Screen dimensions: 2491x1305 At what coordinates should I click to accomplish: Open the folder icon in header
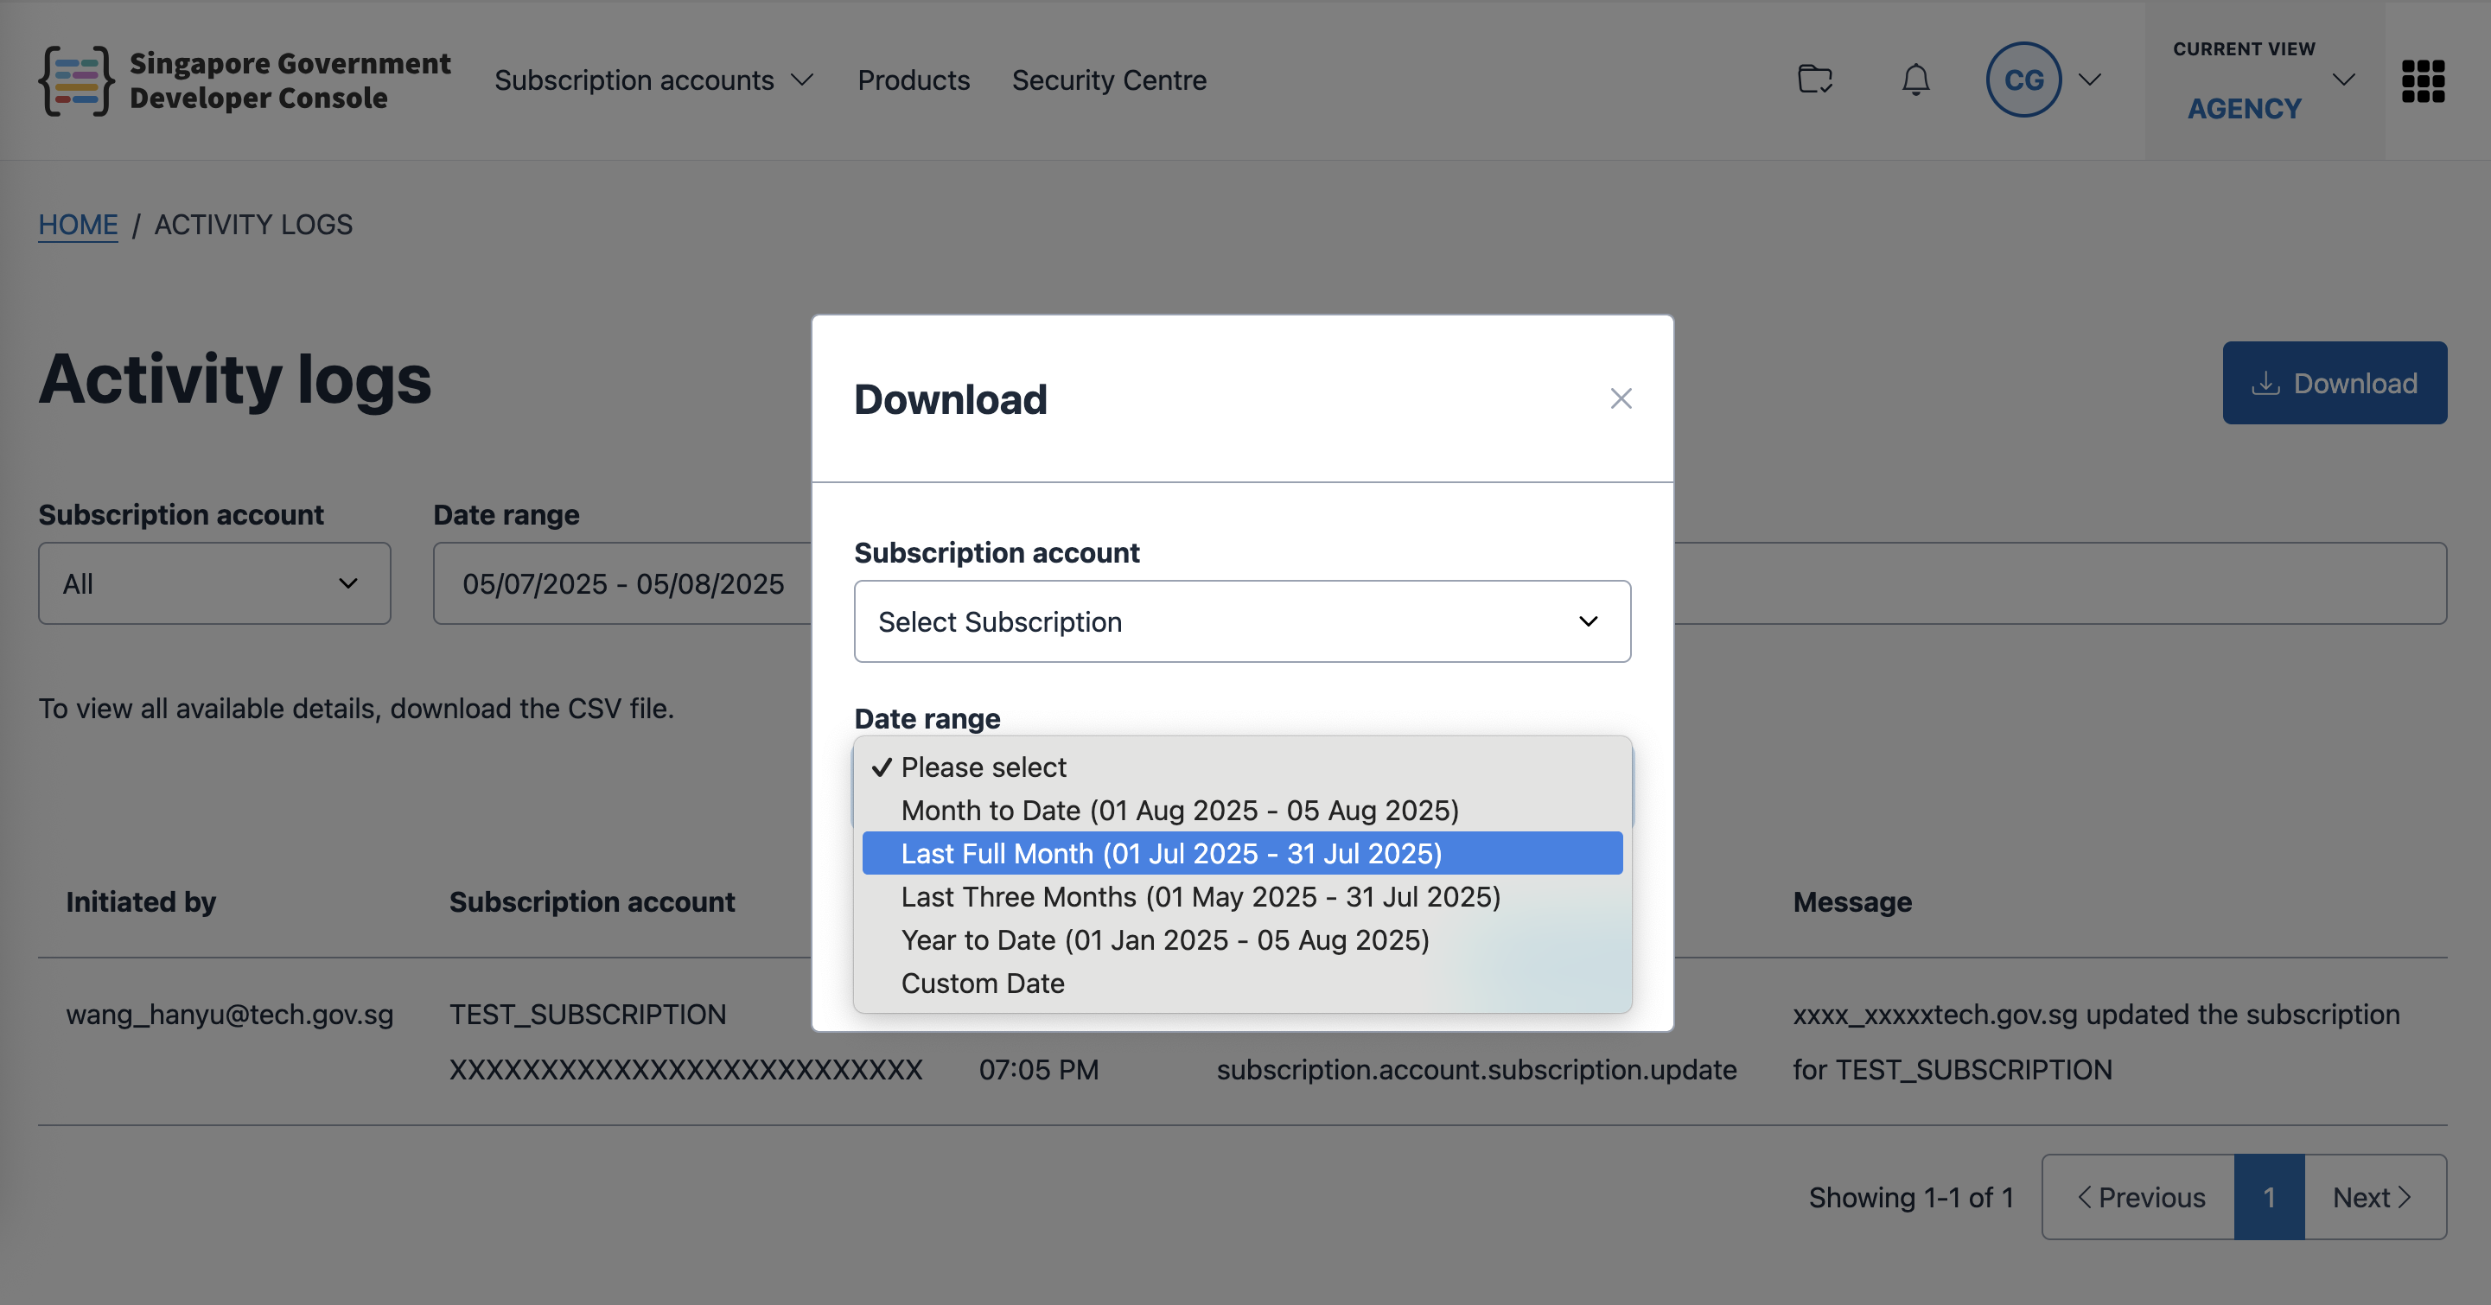click(x=1815, y=80)
